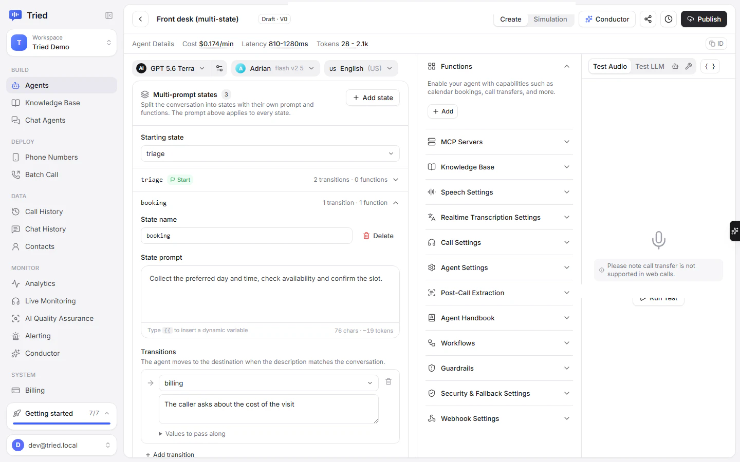Click the wrench icon in test panel
Image resolution: width=740 pixels, height=462 pixels.
pyautogui.click(x=689, y=66)
